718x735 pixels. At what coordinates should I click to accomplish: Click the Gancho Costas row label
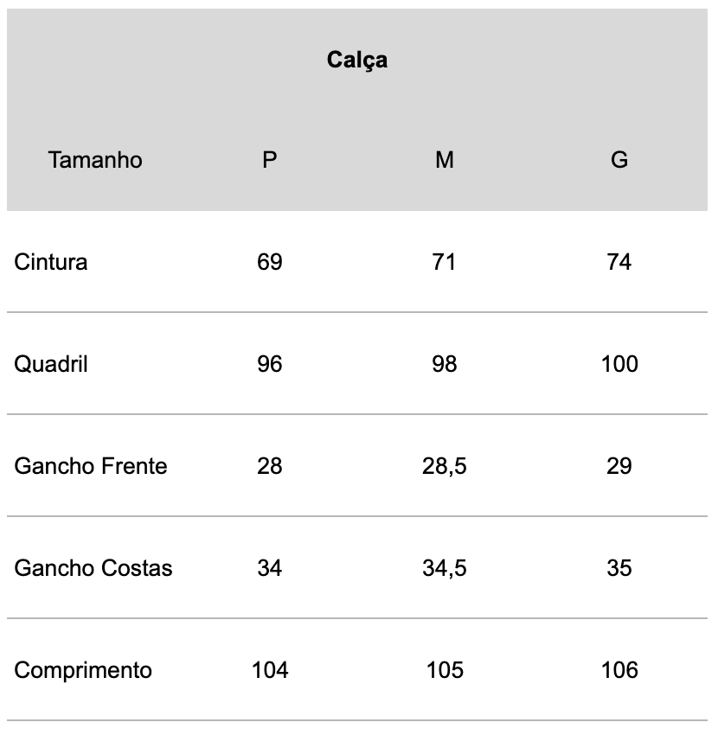93,568
